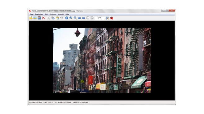204x114 pixels.
Task: Zoom in with the magnifier plus icon
Action: point(71,18)
